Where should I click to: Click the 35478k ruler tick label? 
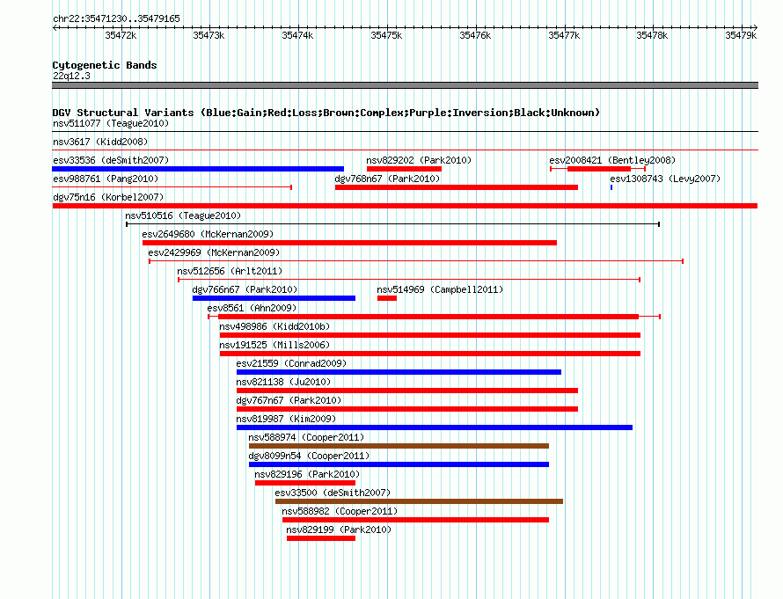pyautogui.click(x=652, y=35)
